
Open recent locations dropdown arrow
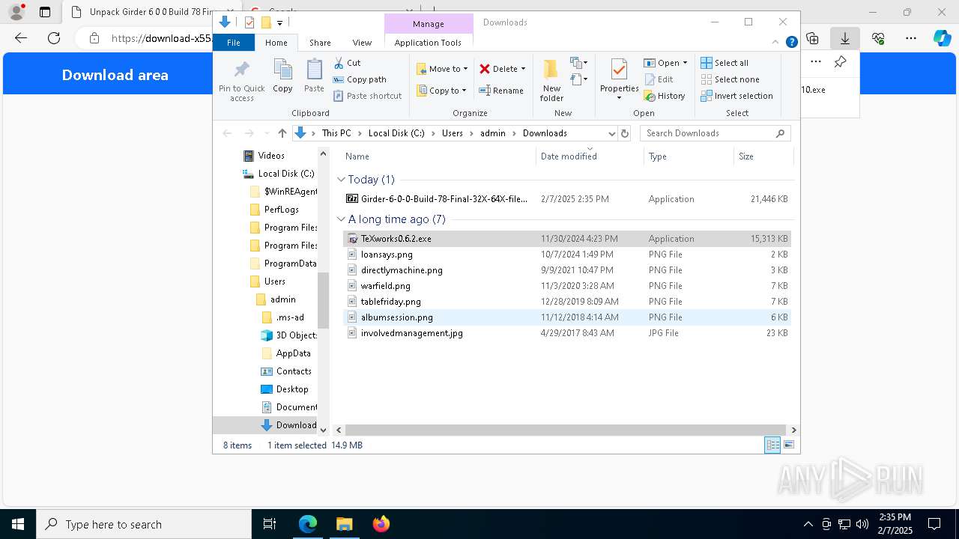tap(266, 133)
